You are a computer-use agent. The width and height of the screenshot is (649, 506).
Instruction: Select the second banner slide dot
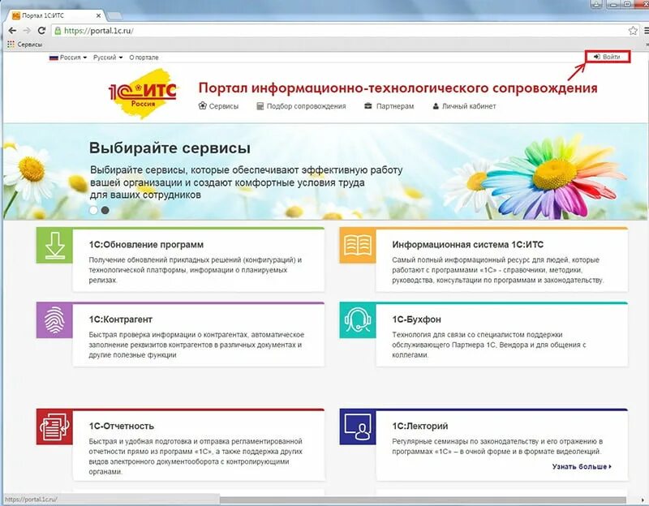pos(105,210)
